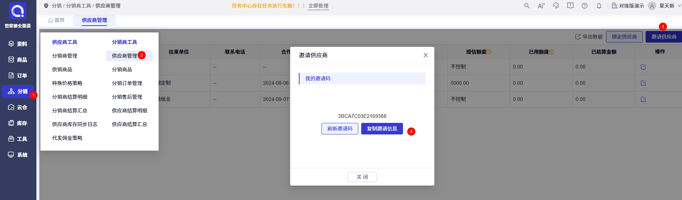Image resolution: width=682 pixels, height=200 pixels.
Task: Open the AI assistant icon
Action: 541,6
